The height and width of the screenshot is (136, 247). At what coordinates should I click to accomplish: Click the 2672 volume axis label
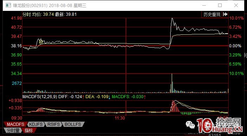[x=17, y=83]
